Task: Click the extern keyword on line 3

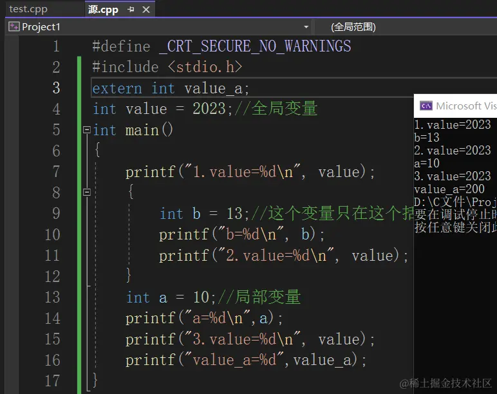Action: pos(117,88)
